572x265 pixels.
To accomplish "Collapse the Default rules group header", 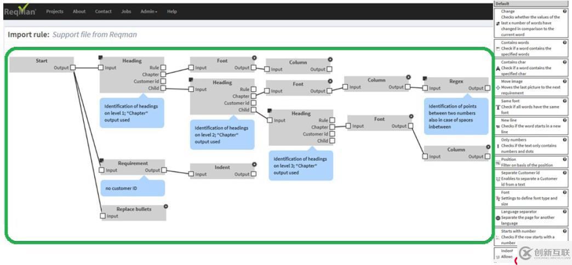I will pos(531,4).
